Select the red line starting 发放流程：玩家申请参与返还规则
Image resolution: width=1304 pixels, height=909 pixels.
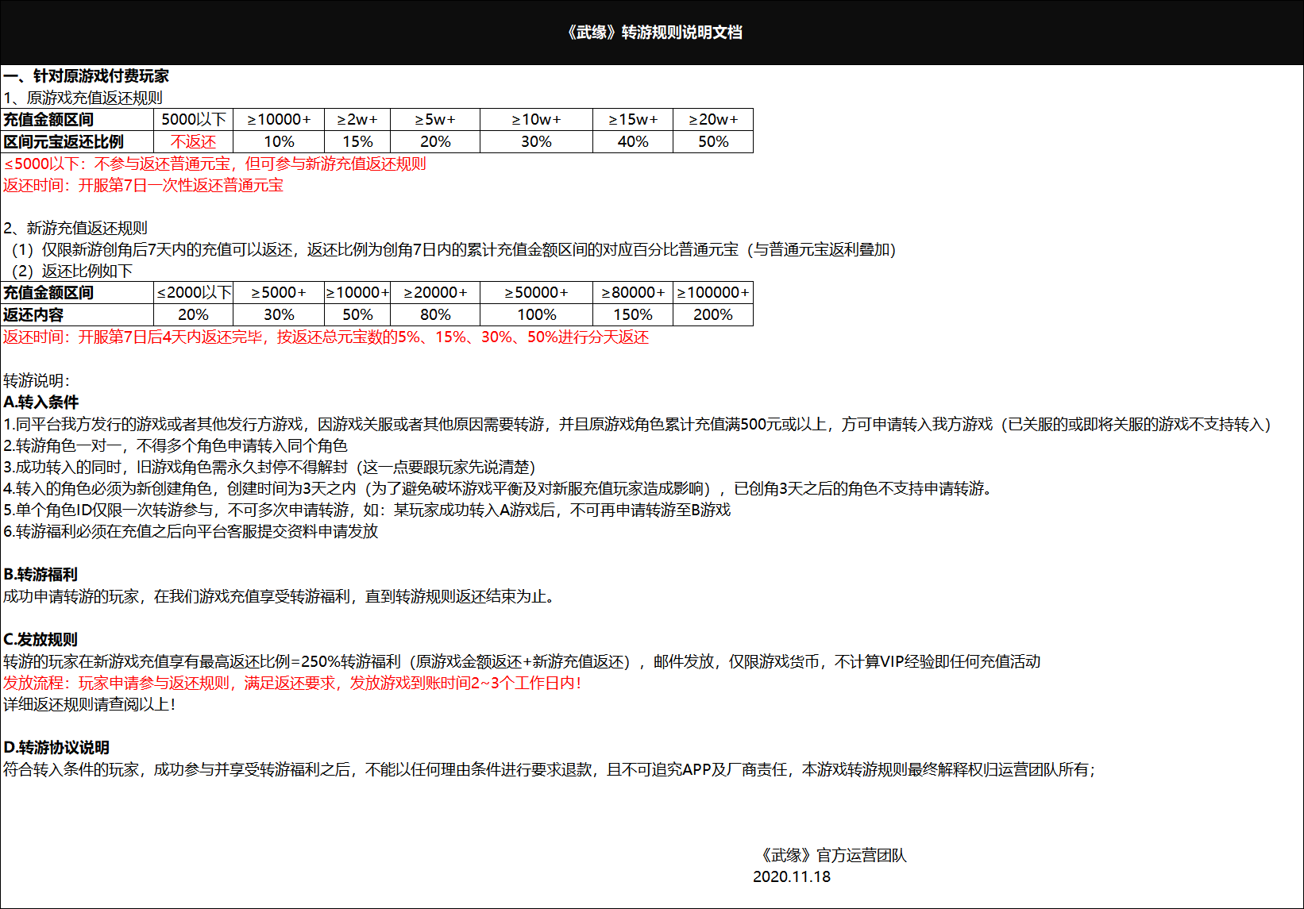(x=292, y=683)
